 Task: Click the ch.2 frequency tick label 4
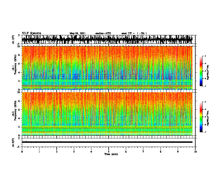pos(19,118)
